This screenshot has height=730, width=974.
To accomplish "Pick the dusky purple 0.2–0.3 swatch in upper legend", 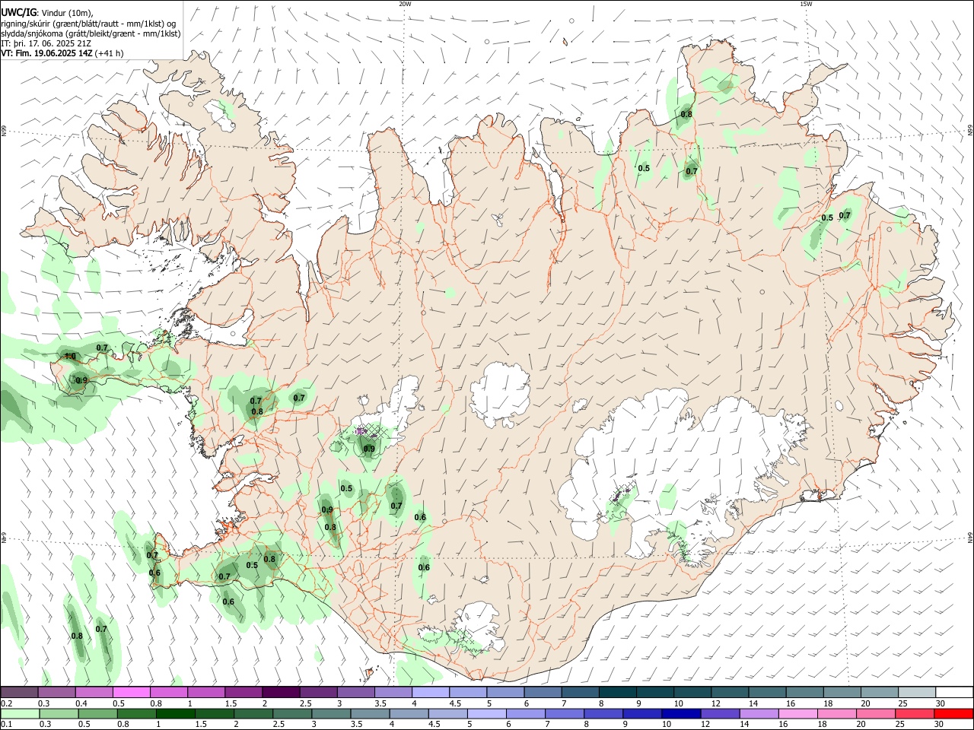I will (20, 692).
